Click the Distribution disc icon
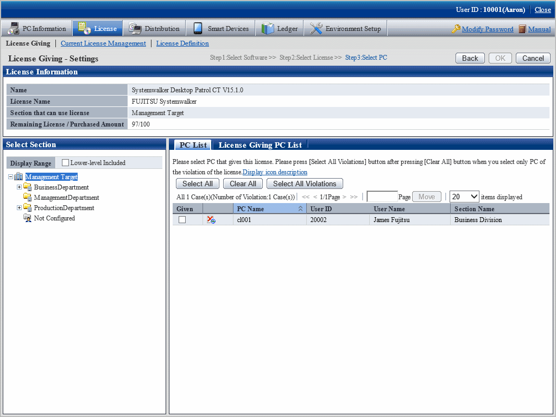 [135, 28]
